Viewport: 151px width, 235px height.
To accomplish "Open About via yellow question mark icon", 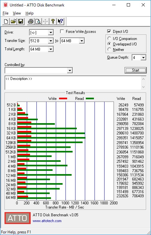I will click(53, 21).
